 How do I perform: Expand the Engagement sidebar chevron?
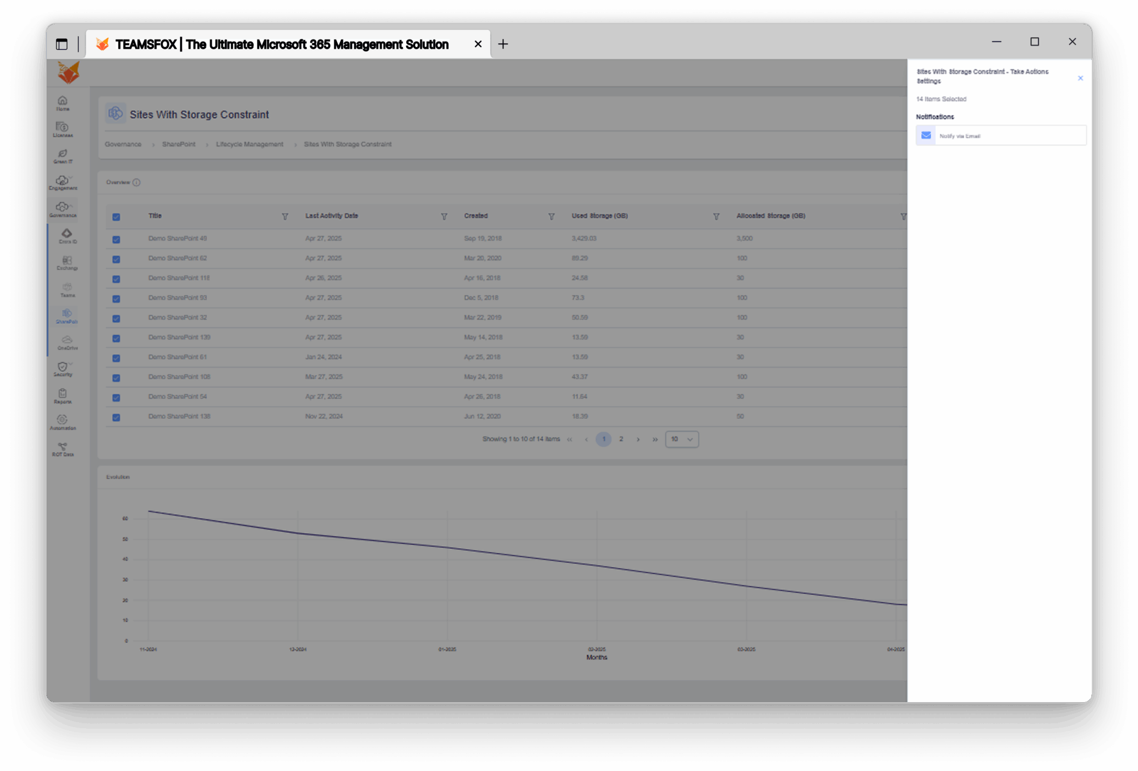coord(71,178)
